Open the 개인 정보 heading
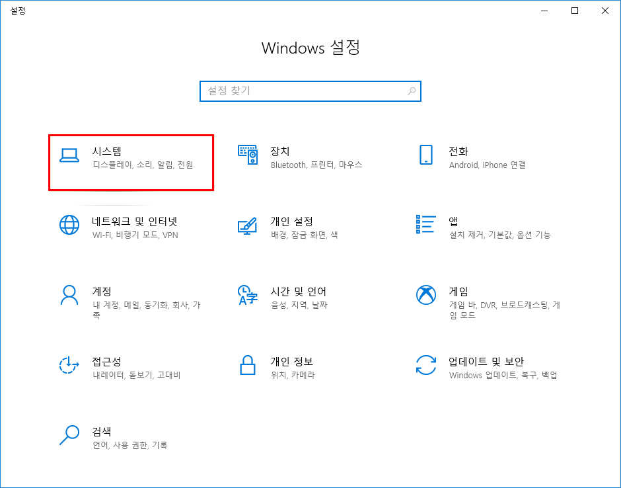 [291, 362]
